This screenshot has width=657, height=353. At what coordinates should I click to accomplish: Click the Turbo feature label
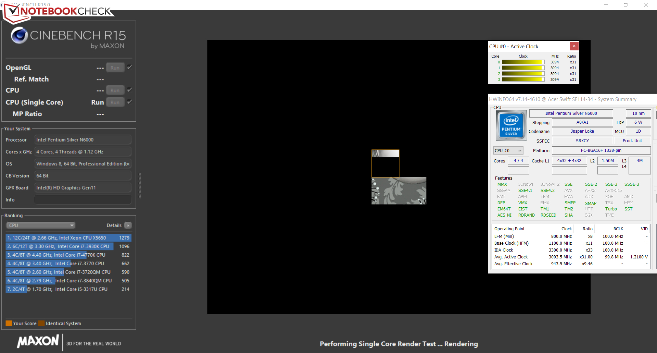(611, 209)
